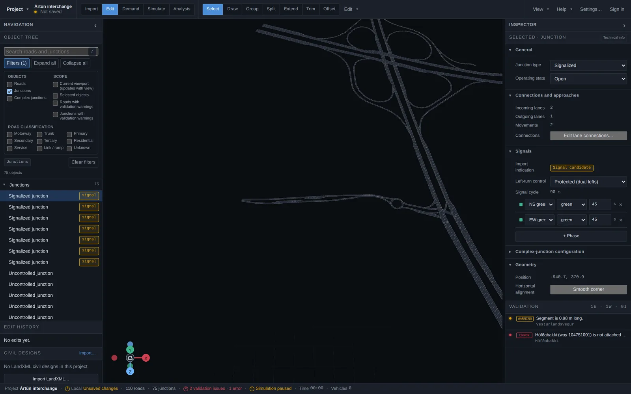The height and width of the screenshot is (394, 631).
Task: Switch to the Simulate tab
Action: [156, 9]
